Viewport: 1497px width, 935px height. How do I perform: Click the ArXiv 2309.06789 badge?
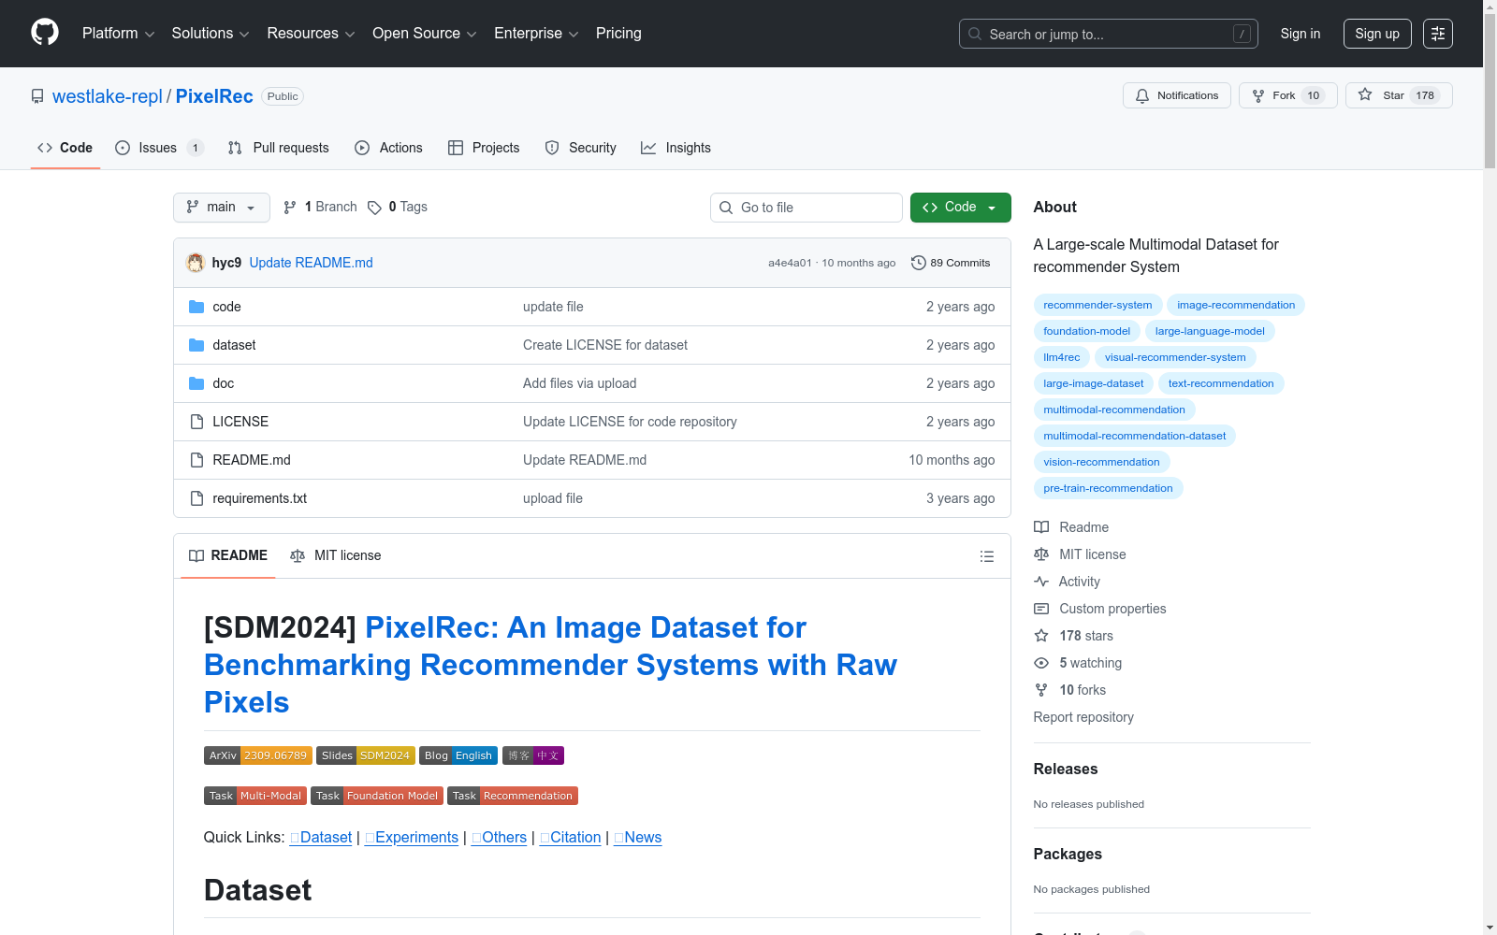tap(258, 755)
